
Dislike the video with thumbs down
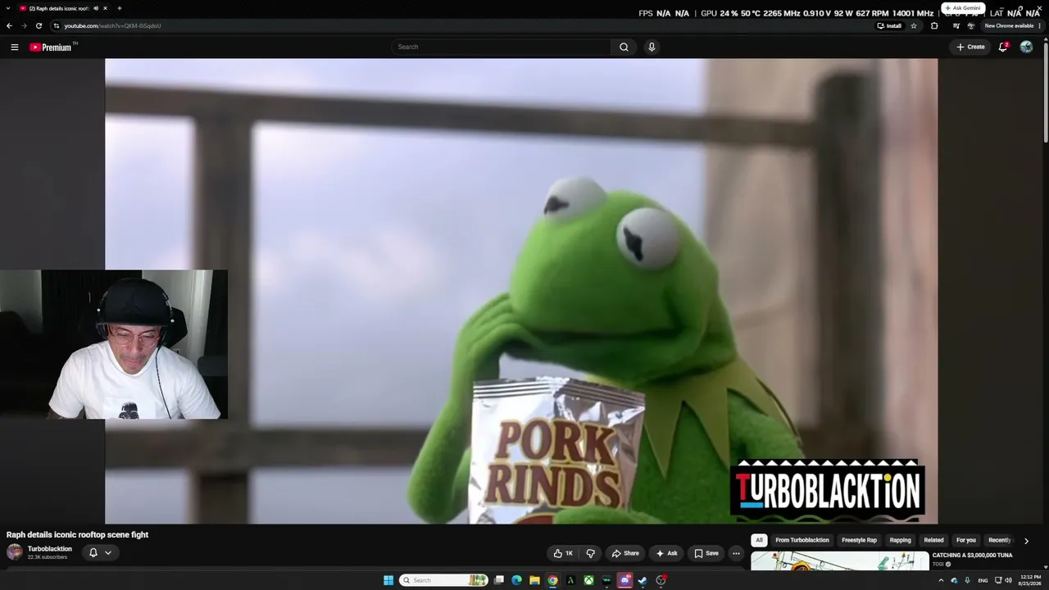(590, 553)
